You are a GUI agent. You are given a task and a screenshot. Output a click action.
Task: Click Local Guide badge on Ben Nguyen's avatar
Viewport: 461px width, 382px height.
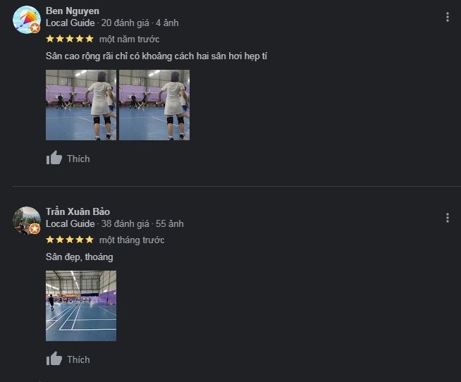(x=35, y=28)
